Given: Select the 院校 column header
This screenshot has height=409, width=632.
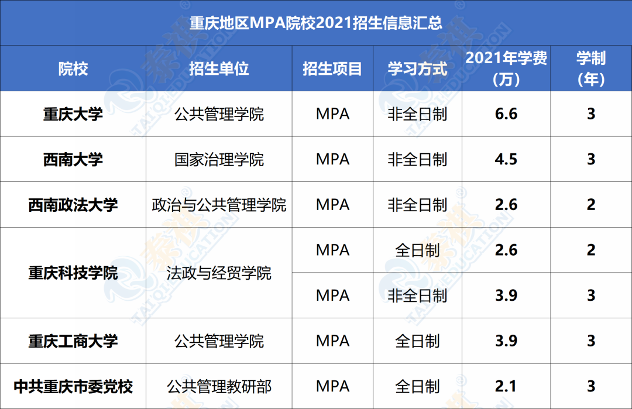Looking at the screenshot, I should [x=73, y=69].
